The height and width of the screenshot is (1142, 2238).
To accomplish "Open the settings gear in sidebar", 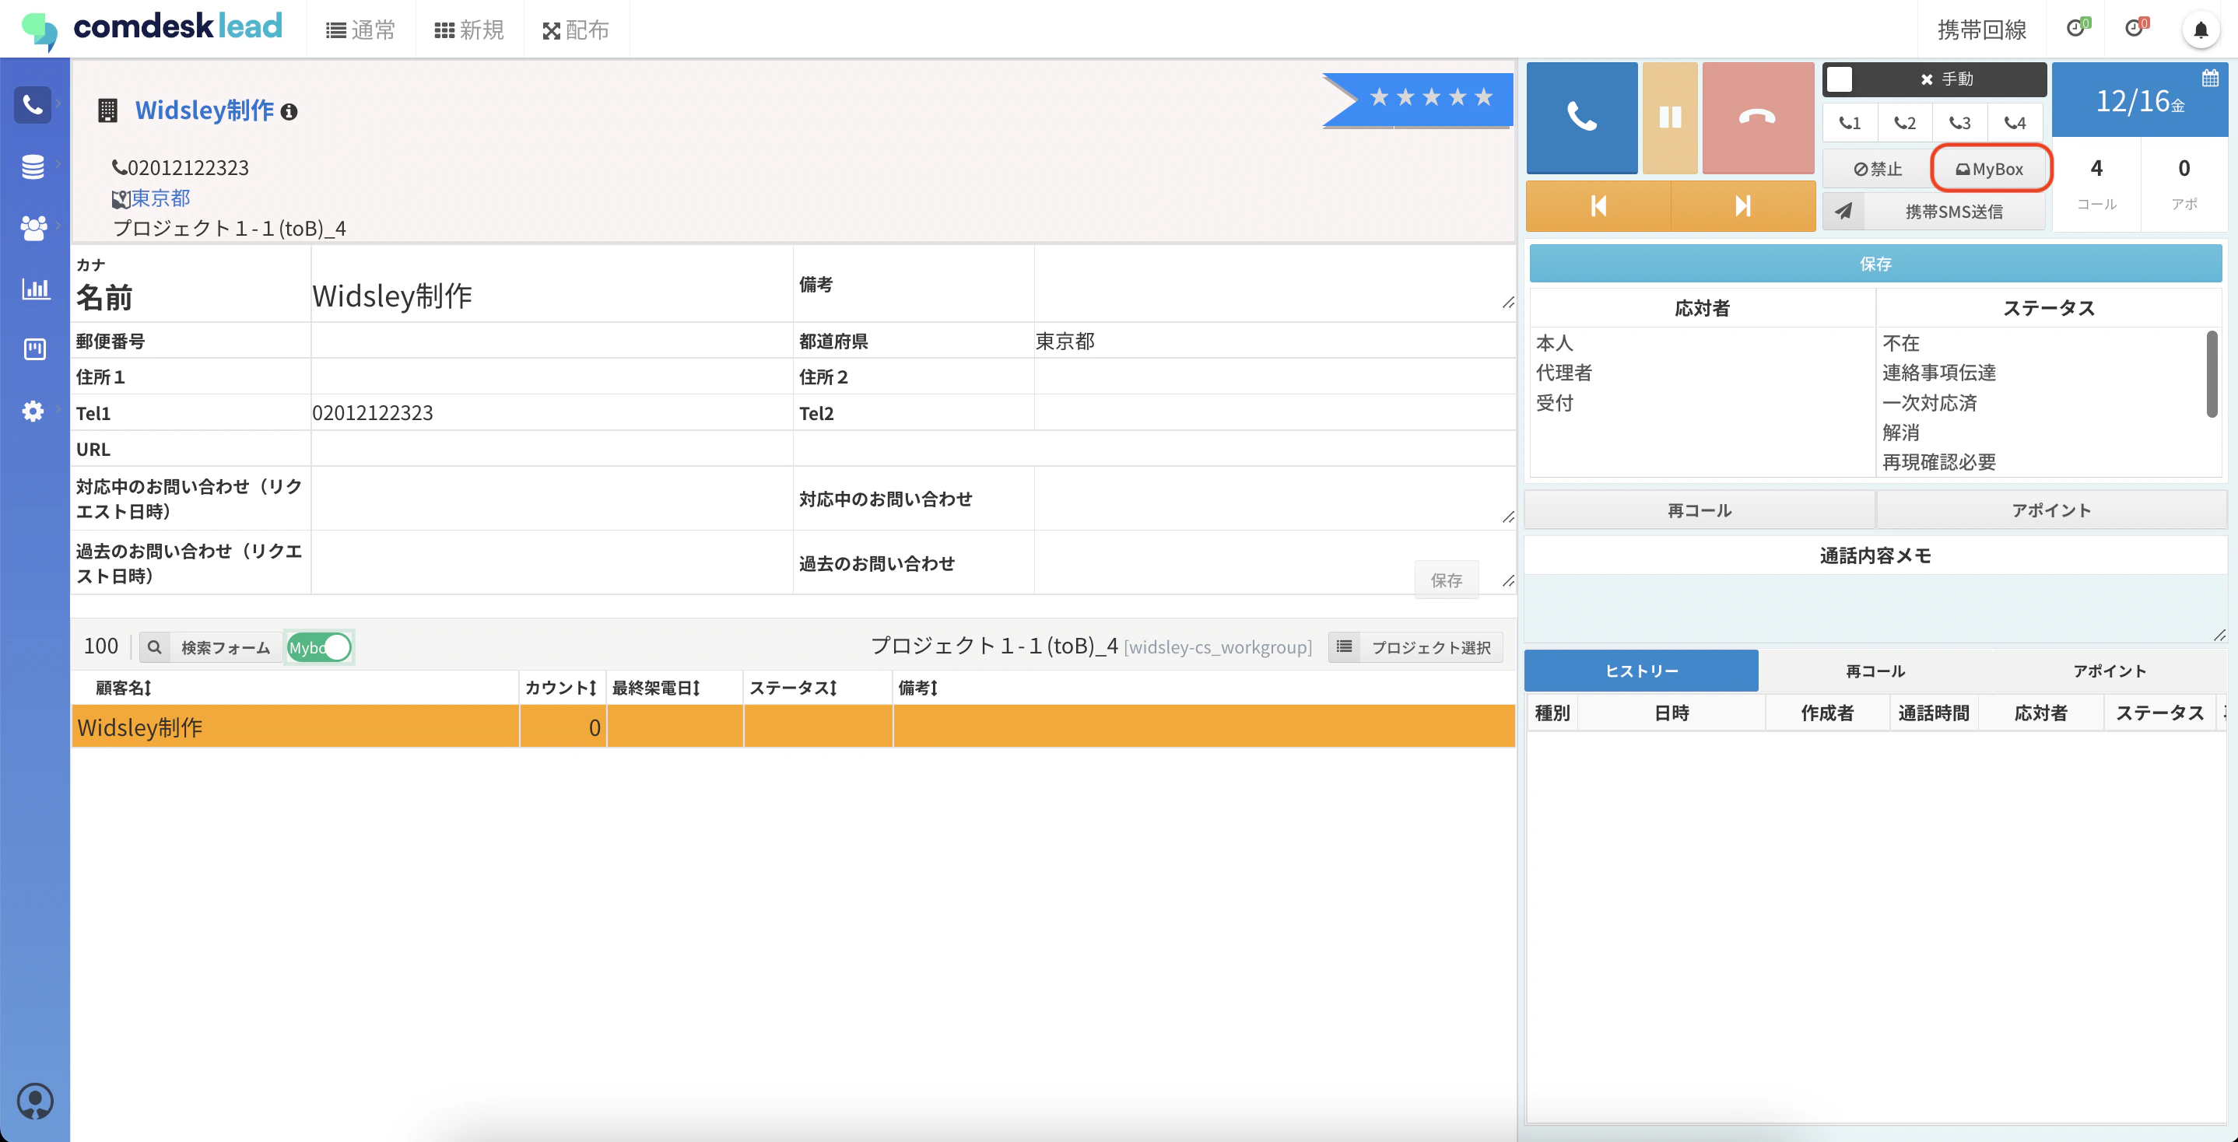I will pyautogui.click(x=33, y=411).
